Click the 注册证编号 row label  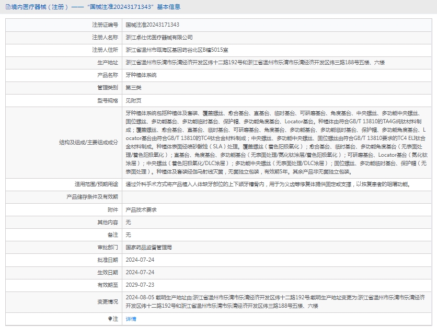(x=105, y=25)
